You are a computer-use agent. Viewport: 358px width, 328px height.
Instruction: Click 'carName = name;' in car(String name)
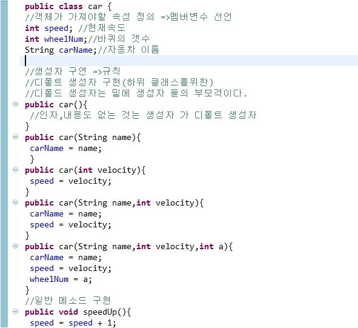[x=65, y=149]
